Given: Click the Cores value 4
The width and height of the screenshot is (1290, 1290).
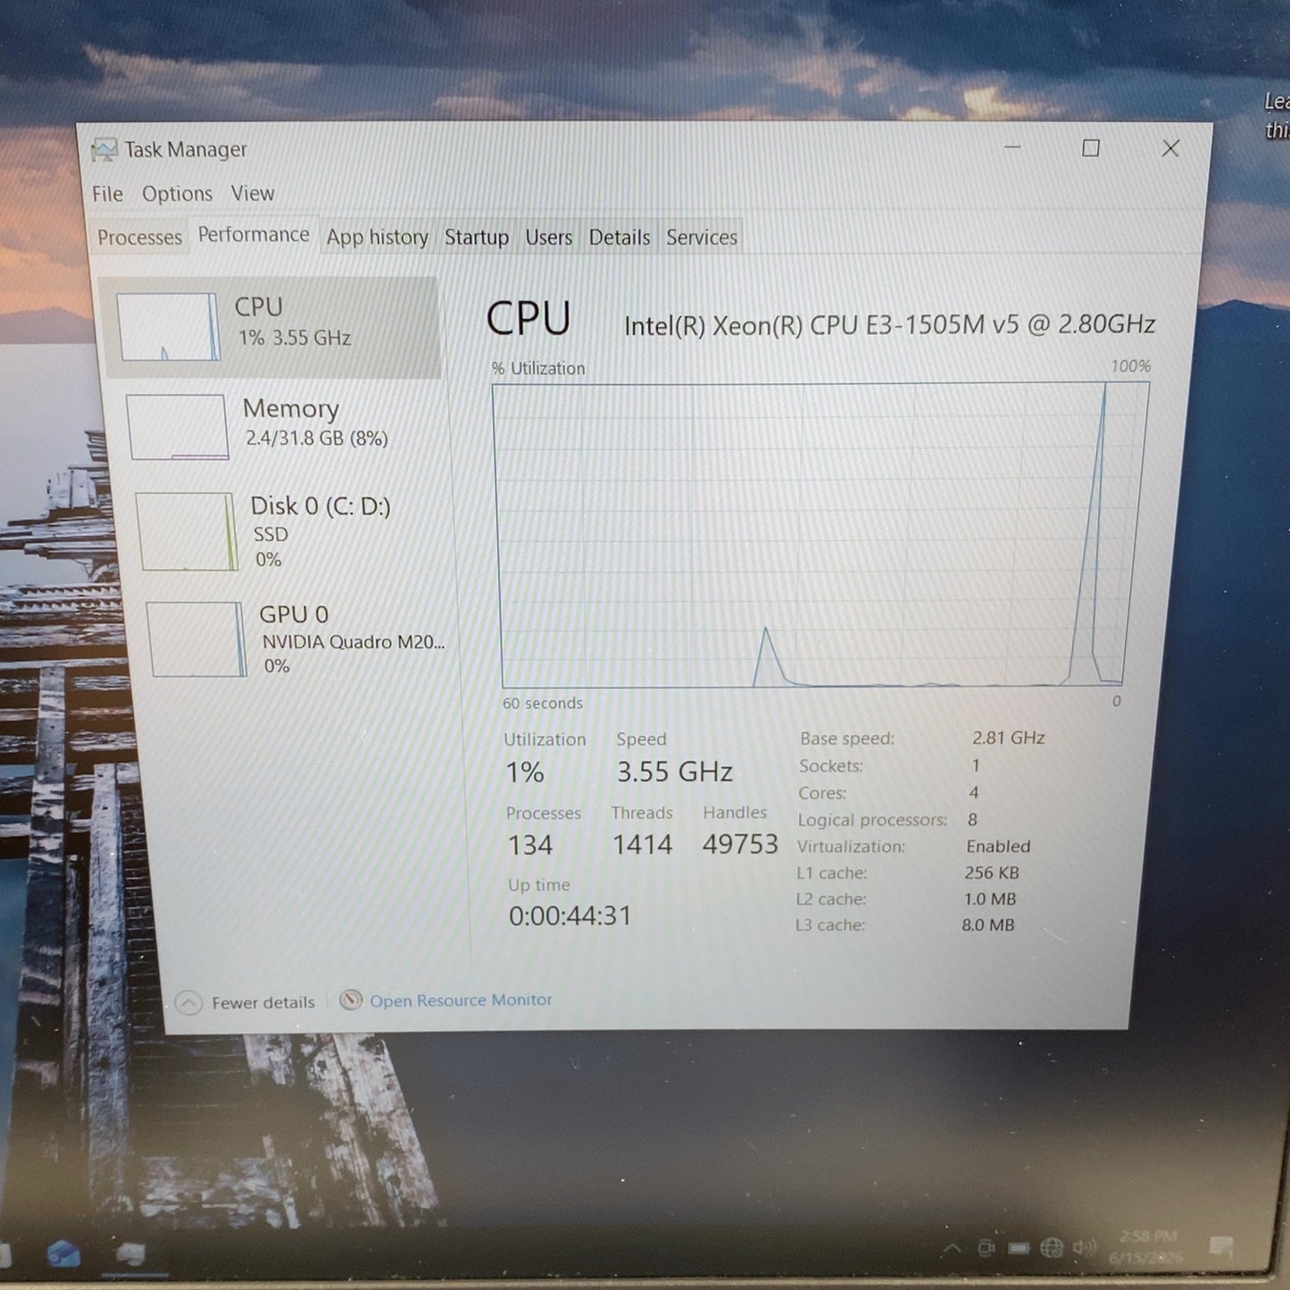Looking at the screenshot, I should [974, 793].
